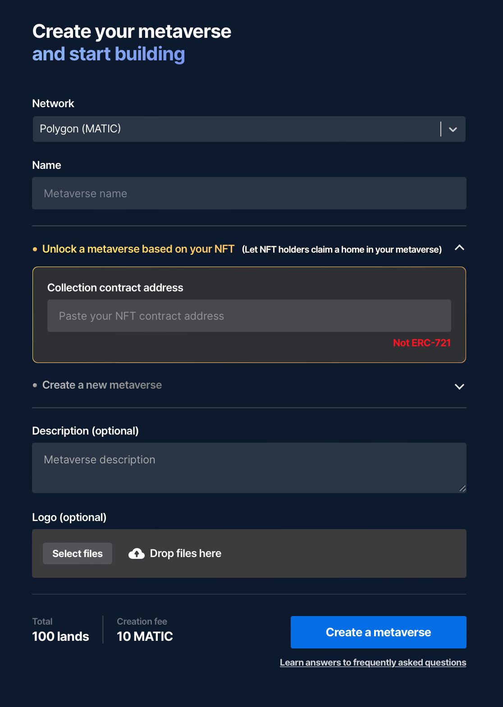Click the Drop files here text
The width and height of the screenshot is (503, 707).
pos(186,553)
